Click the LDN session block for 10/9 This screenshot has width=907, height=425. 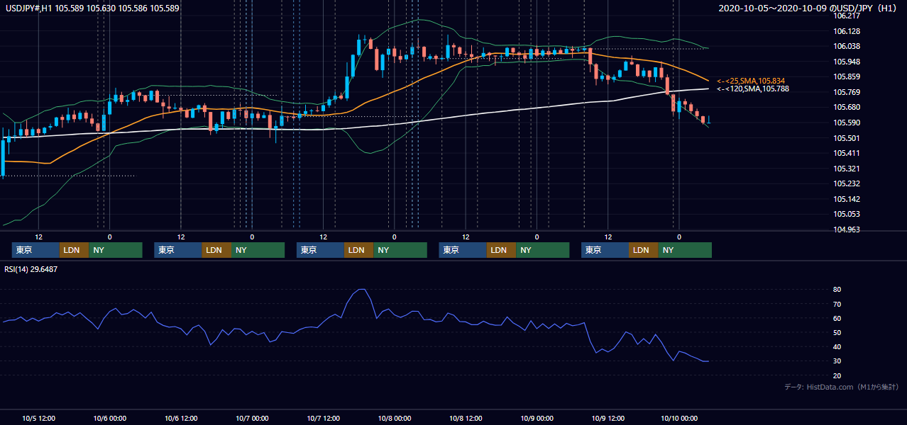pyautogui.click(x=643, y=250)
